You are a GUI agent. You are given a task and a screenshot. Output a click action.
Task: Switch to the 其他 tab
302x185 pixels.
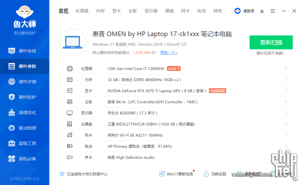(218, 11)
